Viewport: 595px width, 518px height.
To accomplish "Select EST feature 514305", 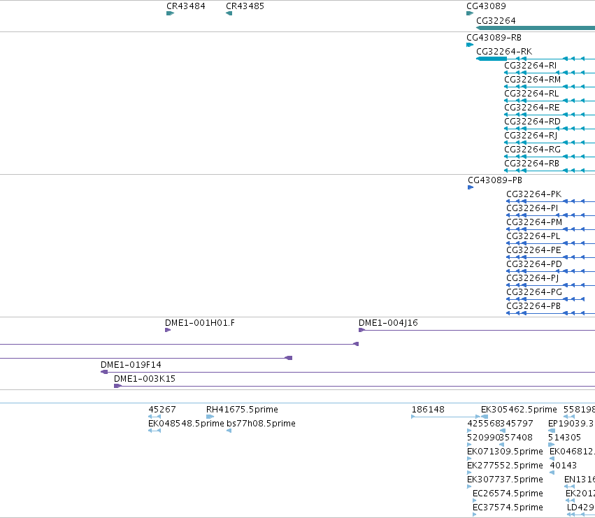I will [x=564, y=438].
